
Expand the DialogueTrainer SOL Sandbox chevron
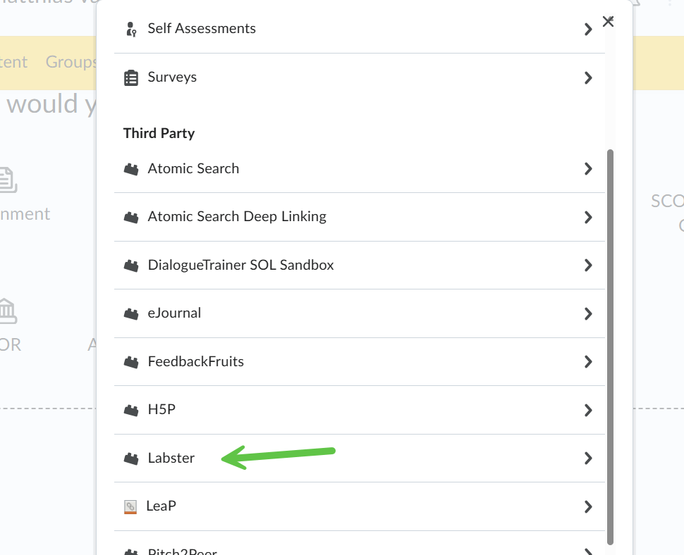pyautogui.click(x=588, y=266)
